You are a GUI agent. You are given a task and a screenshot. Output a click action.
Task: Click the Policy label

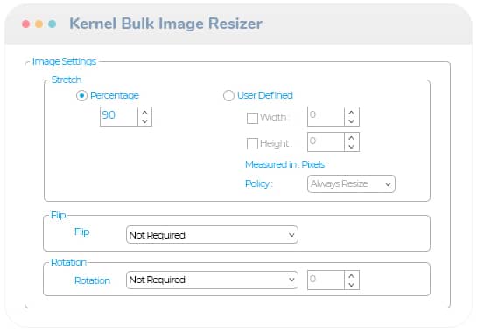pyautogui.click(x=258, y=184)
